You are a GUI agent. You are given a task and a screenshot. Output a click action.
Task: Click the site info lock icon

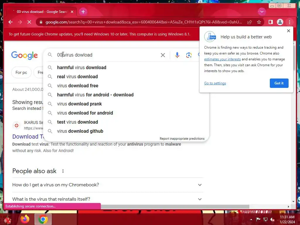click(41, 22)
